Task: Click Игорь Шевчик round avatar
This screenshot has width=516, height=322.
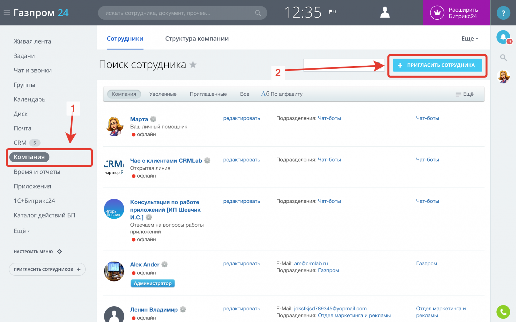Action: [x=114, y=209]
